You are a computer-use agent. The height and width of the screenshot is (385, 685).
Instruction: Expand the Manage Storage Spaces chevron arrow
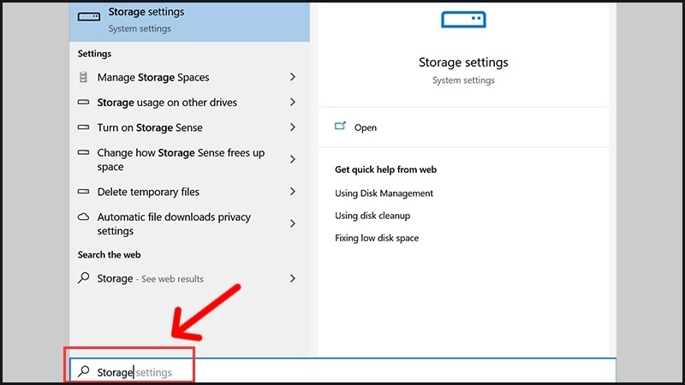293,77
